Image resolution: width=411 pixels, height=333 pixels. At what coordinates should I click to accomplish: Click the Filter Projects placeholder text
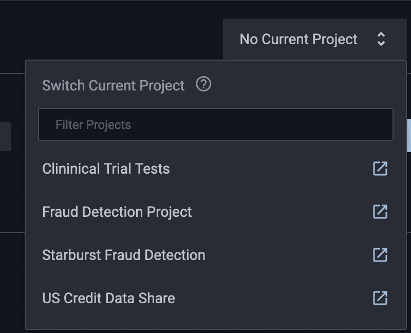coord(93,124)
